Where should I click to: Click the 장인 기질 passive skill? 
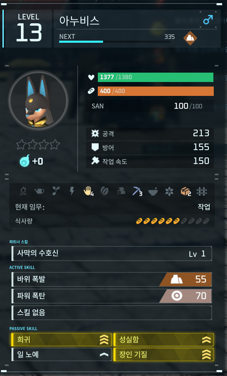point(163,354)
